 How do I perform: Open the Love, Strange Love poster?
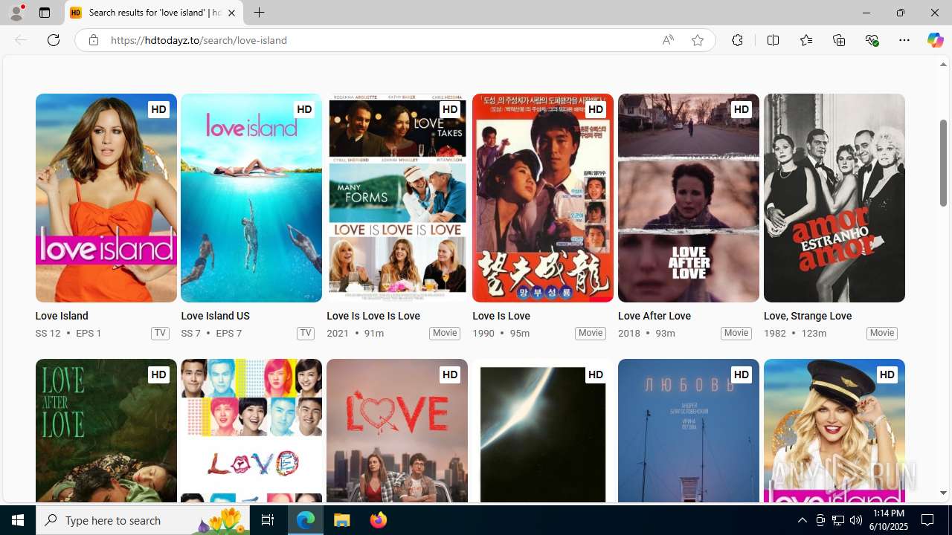pyautogui.click(x=834, y=198)
